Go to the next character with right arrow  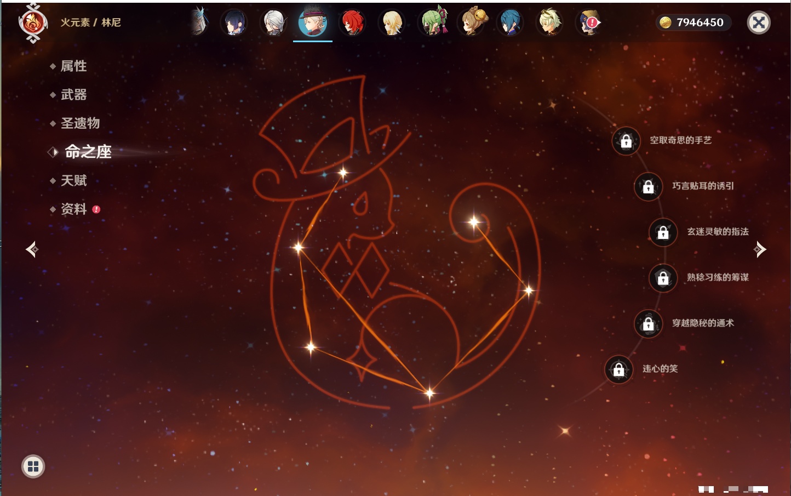coord(760,249)
